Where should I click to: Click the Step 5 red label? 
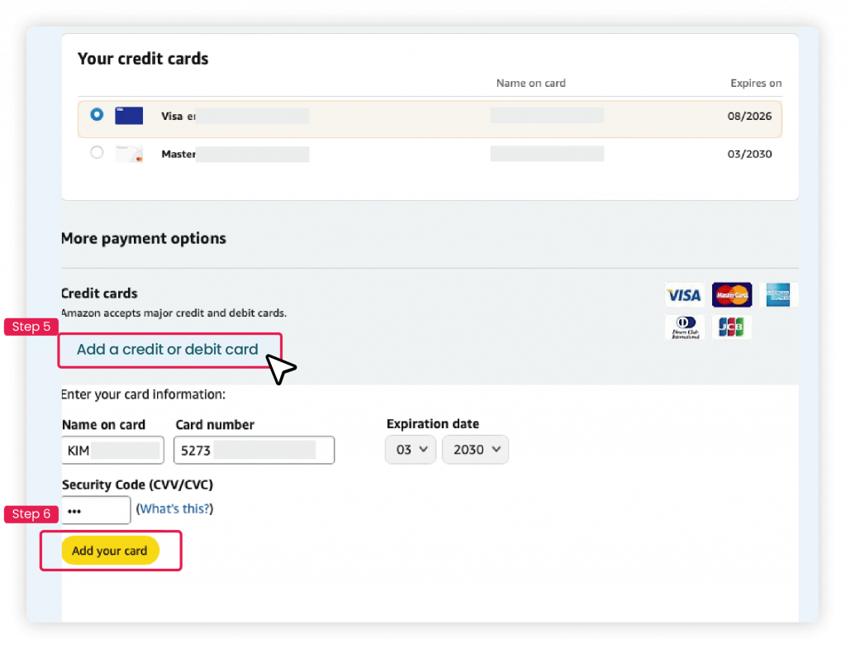[31, 327]
